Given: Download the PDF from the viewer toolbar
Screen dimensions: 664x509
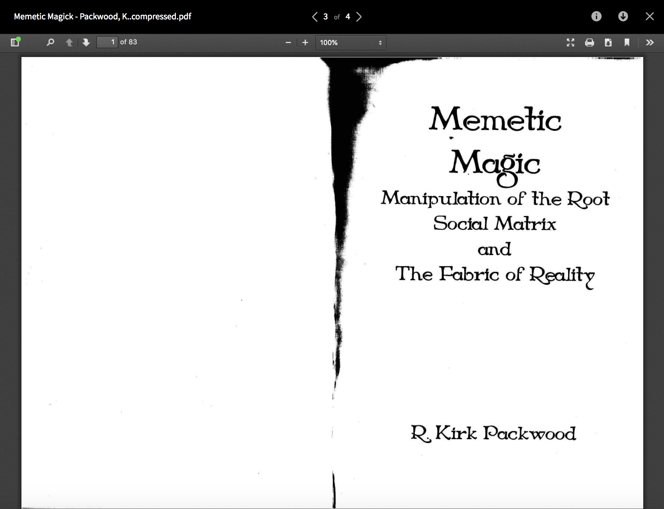Looking at the screenshot, I should [608, 43].
